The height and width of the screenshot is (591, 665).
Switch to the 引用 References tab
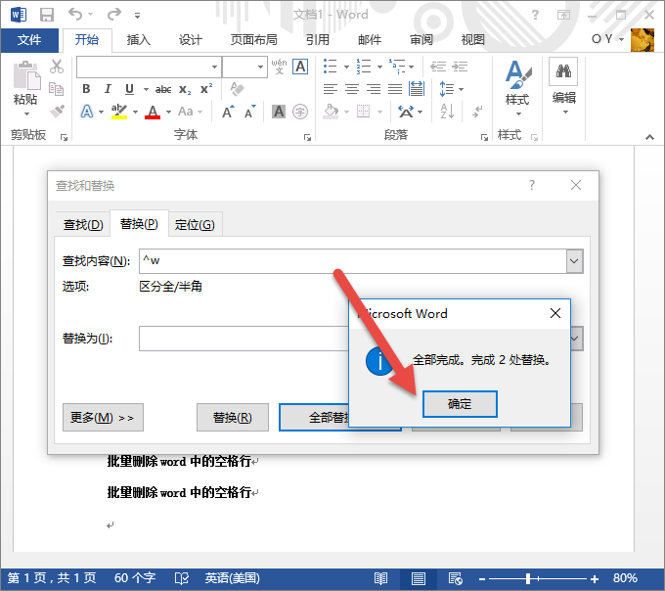pyautogui.click(x=318, y=40)
